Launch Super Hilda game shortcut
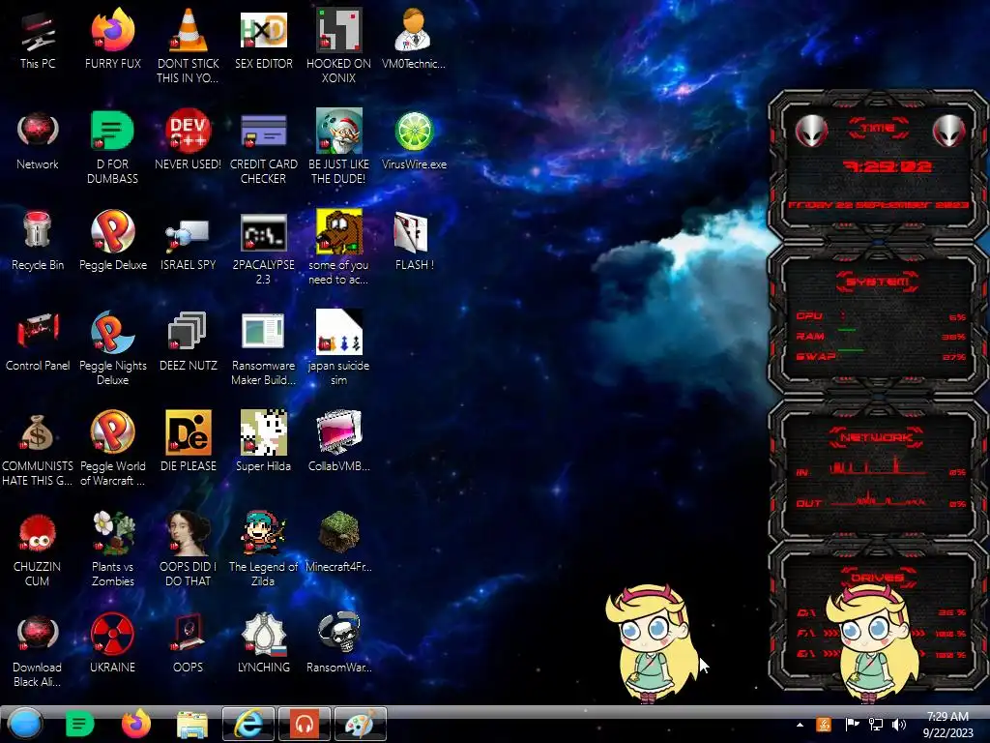990x743 pixels. point(263,441)
